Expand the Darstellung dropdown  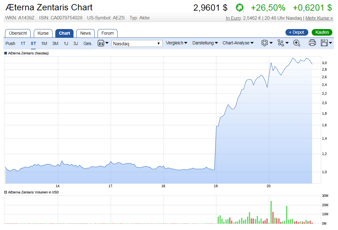(205, 43)
